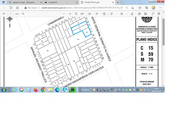Click the zoom magnifier in the address bar
This screenshot has height=129, width=172.
pos(127,8)
